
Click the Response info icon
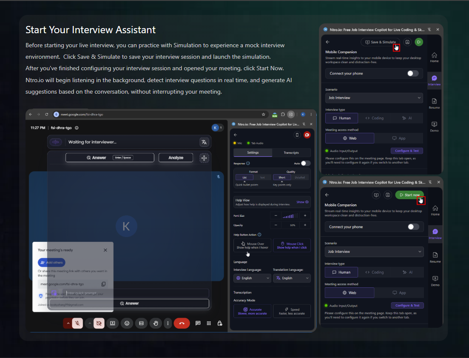click(248, 163)
